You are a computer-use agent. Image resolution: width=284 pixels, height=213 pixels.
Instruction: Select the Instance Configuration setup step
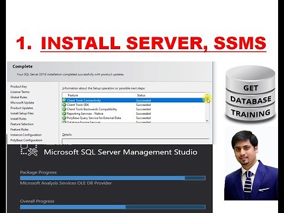[26, 135]
